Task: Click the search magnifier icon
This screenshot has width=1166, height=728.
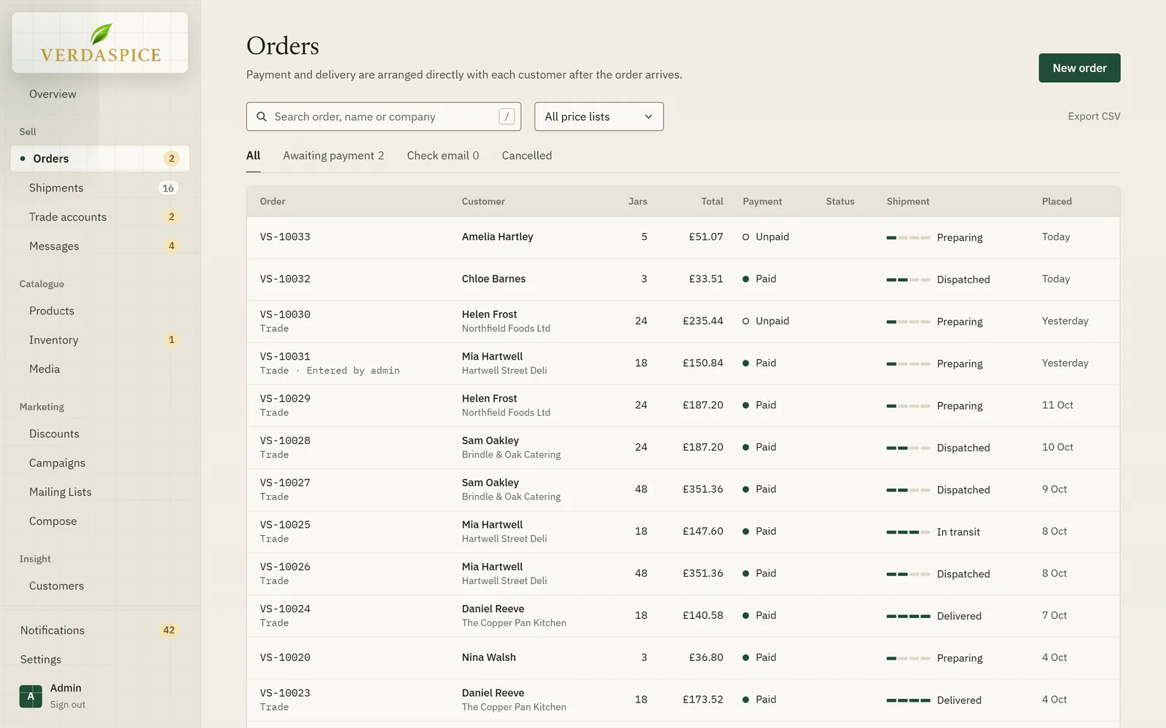Action: tap(262, 116)
